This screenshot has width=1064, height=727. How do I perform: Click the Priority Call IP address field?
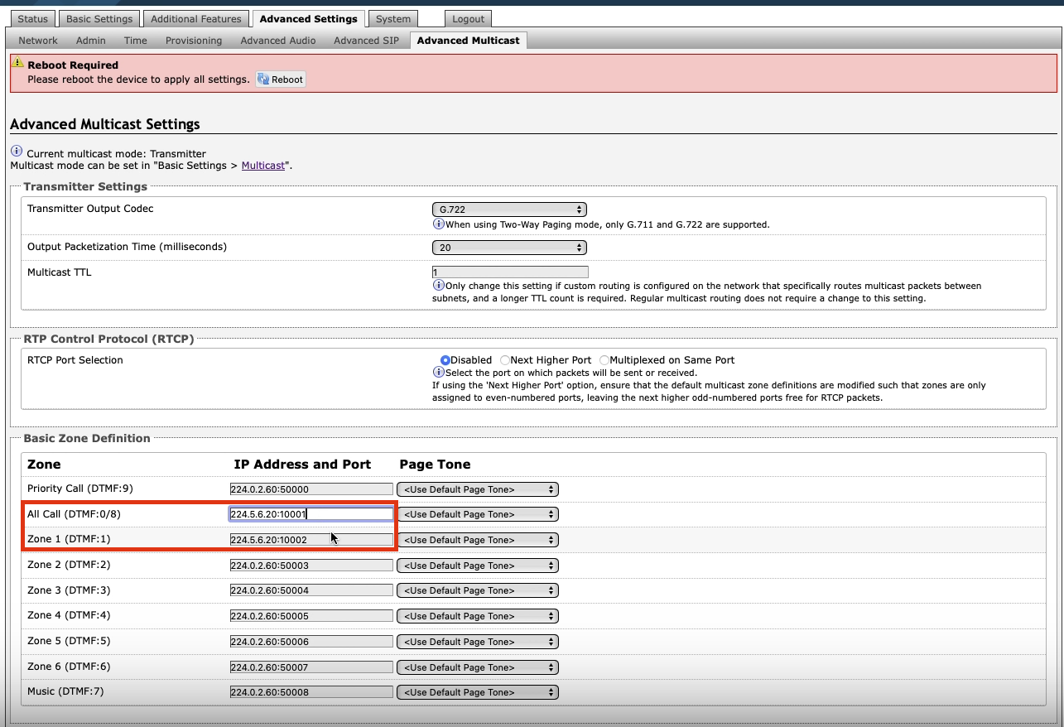[x=311, y=489]
